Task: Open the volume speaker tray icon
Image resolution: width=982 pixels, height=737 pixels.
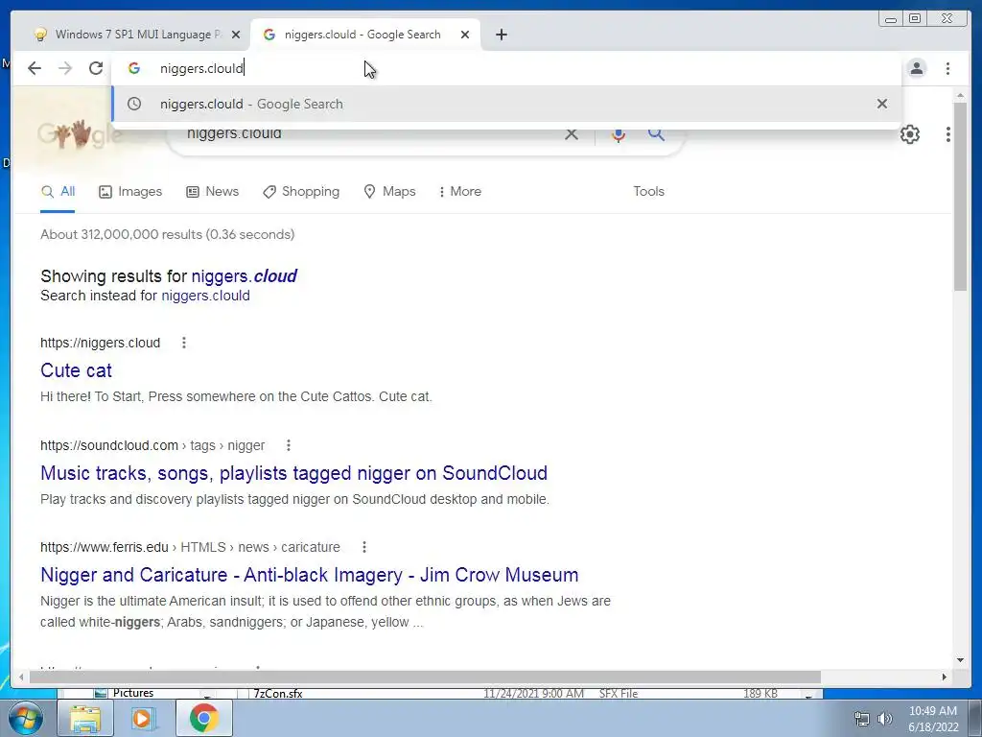Action: point(885,719)
